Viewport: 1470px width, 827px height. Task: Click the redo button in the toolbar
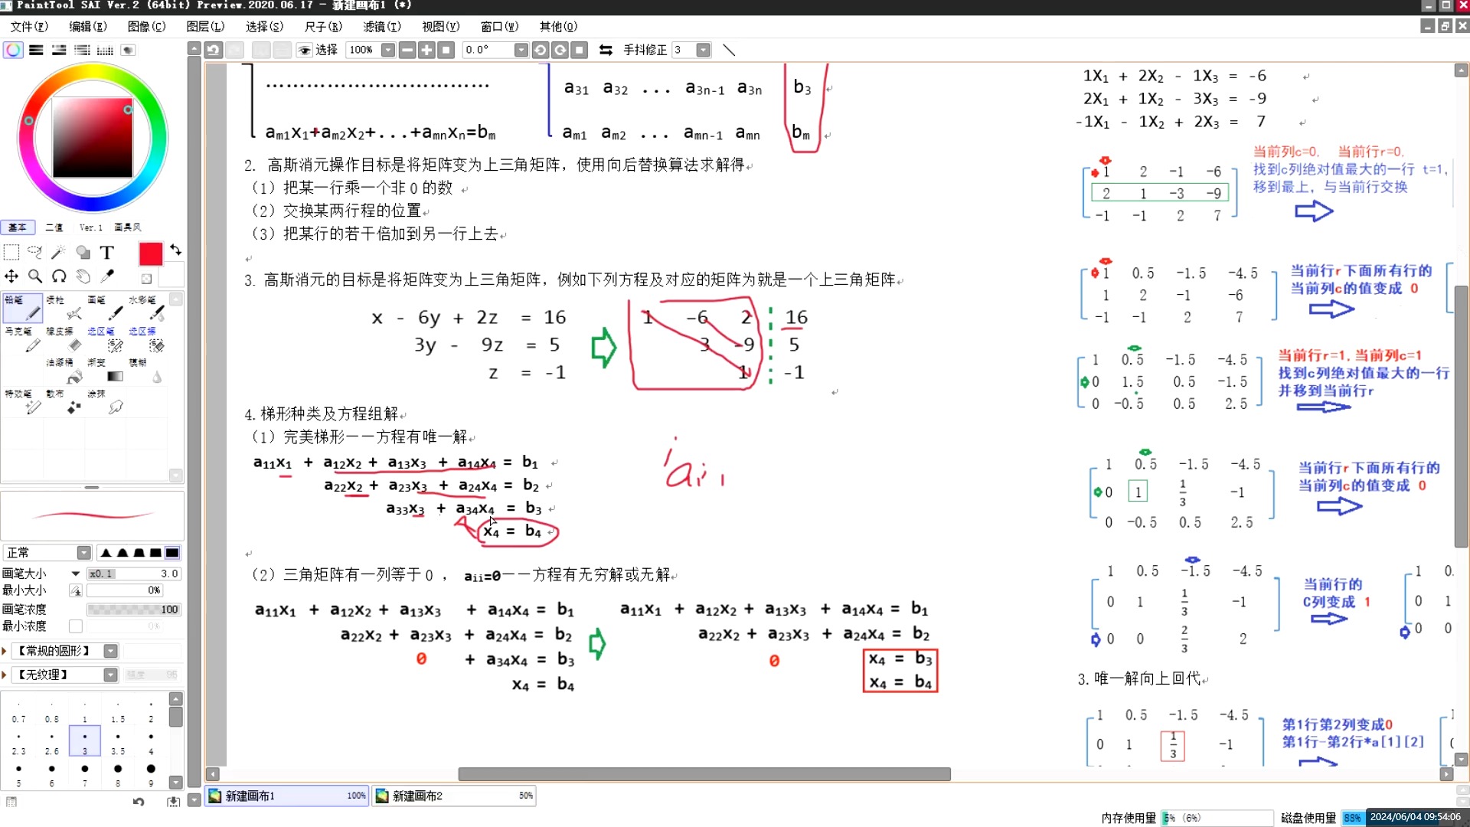pos(235,50)
